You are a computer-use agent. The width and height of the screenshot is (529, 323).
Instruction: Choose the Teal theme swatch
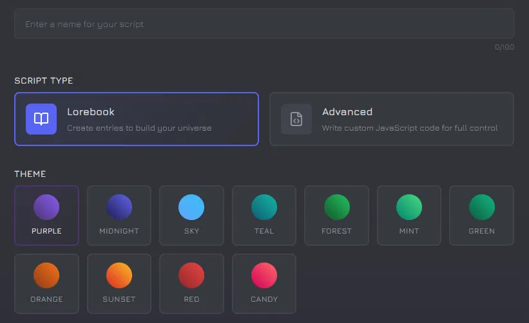point(264,215)
